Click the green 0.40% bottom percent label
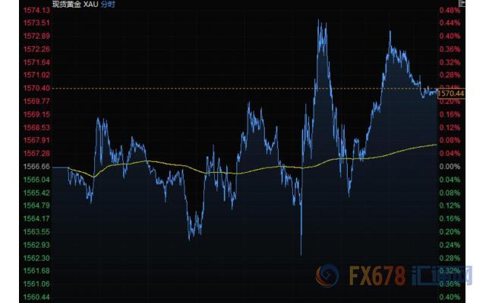The image size is (486, 303). point(450,297)
